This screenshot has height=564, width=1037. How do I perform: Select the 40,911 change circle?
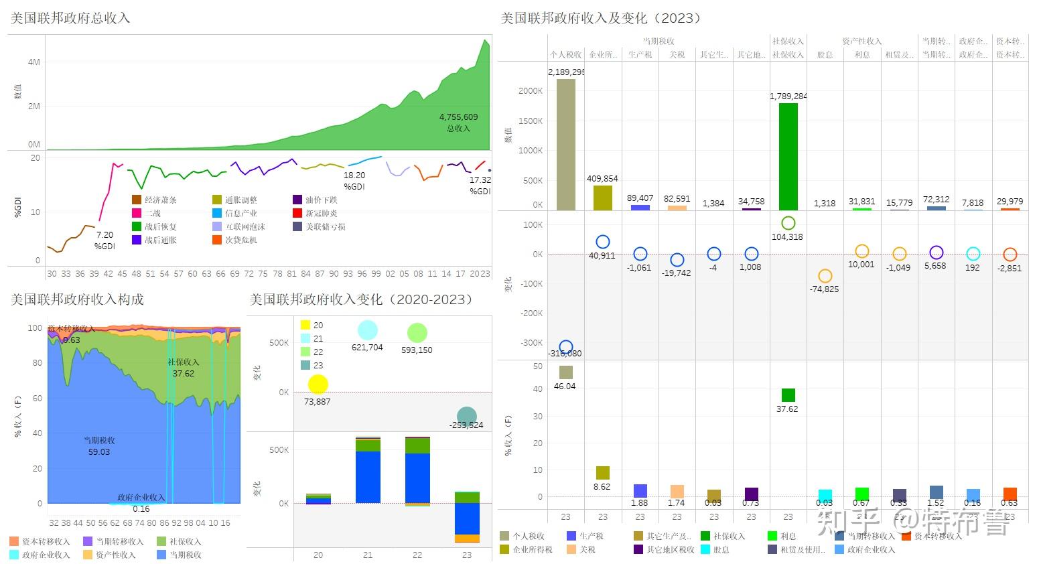(x=603, y=242)
